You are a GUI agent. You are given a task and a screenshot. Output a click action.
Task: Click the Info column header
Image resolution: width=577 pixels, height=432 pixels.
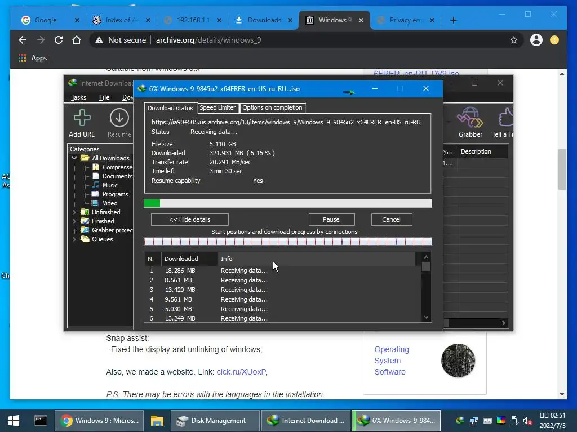point(317,259)
